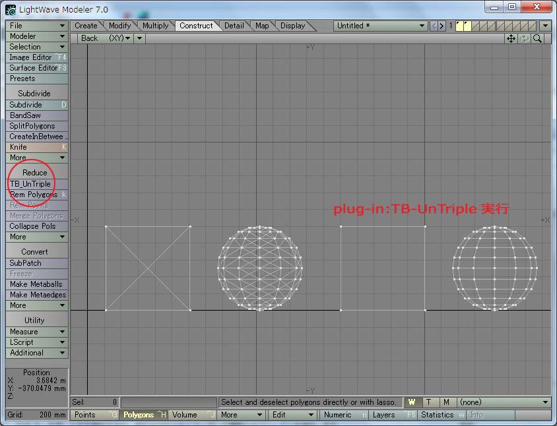The height and width of the screenshot is (426, 557).
Task: Click the Make Metaedges button
Action: [37, 295]
